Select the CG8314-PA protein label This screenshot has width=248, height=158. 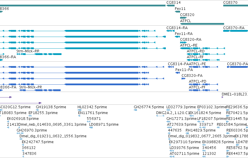pos(178,64)
